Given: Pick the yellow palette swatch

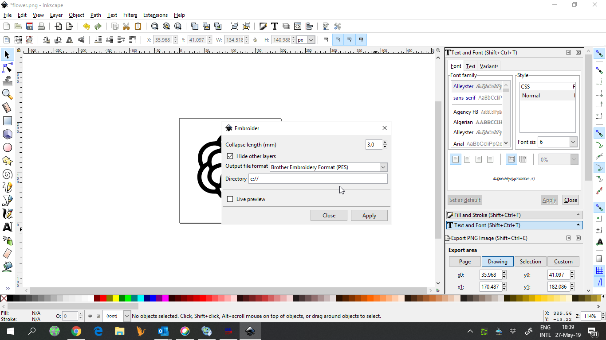Looking at the screenshot, I should tap(116, 298).
